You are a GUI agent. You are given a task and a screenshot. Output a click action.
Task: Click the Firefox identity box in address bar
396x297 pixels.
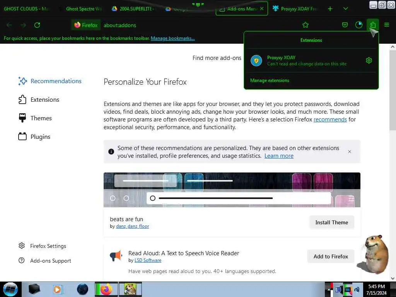point(86,25)
